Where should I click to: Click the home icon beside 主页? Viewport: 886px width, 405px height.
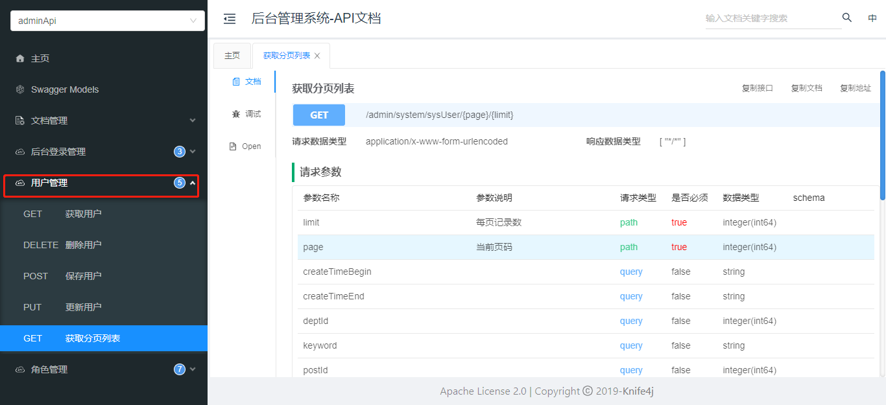click(20, 58)
